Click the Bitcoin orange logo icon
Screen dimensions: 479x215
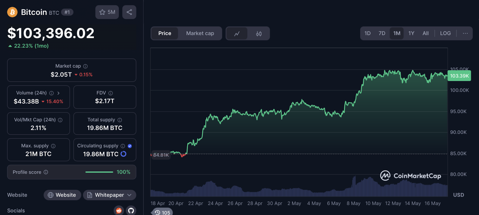point(12,12)
